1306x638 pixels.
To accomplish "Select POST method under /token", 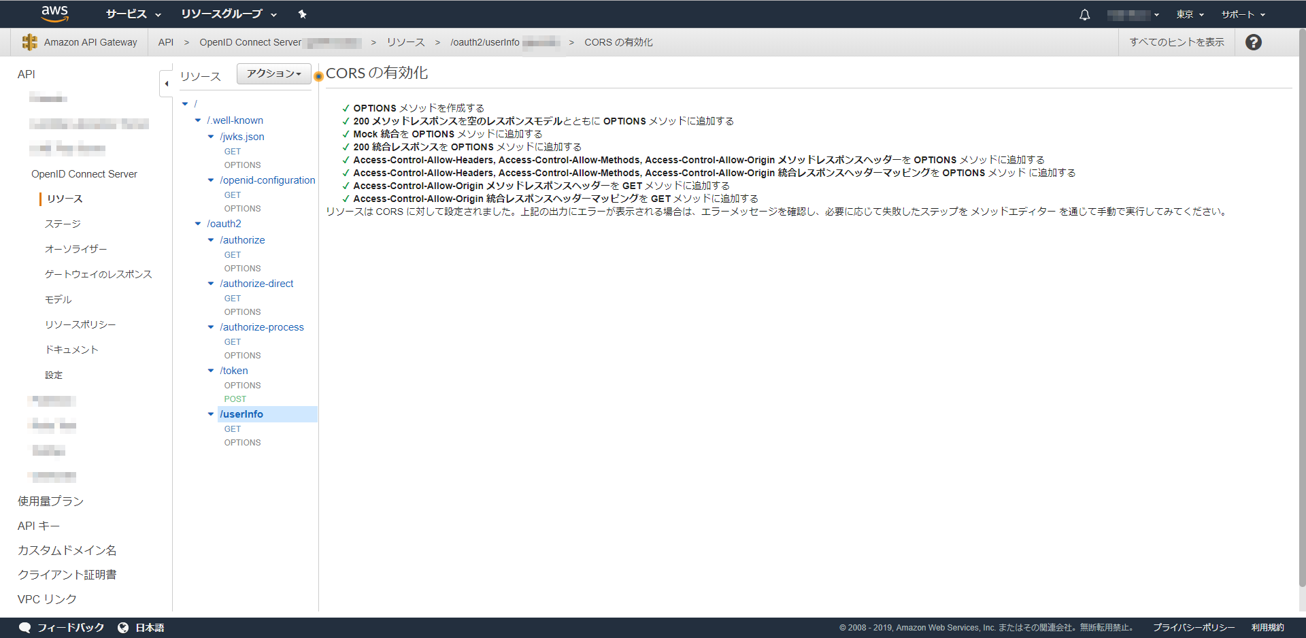I will point(235,399).
